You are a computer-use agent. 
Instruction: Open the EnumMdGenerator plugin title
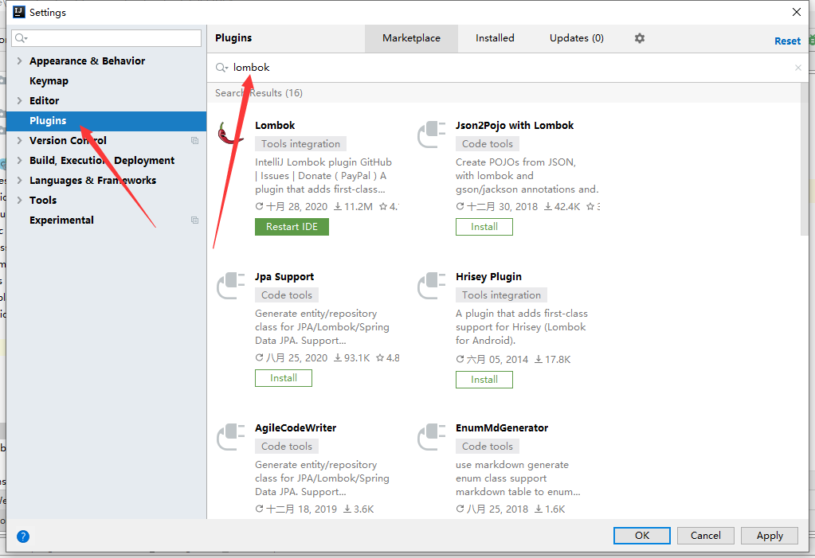[502, 427]
